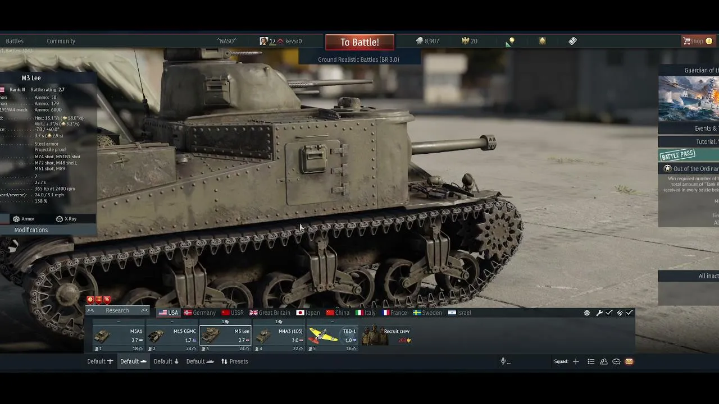
Task: Add a squad member with plus icon
Action: 576,361
